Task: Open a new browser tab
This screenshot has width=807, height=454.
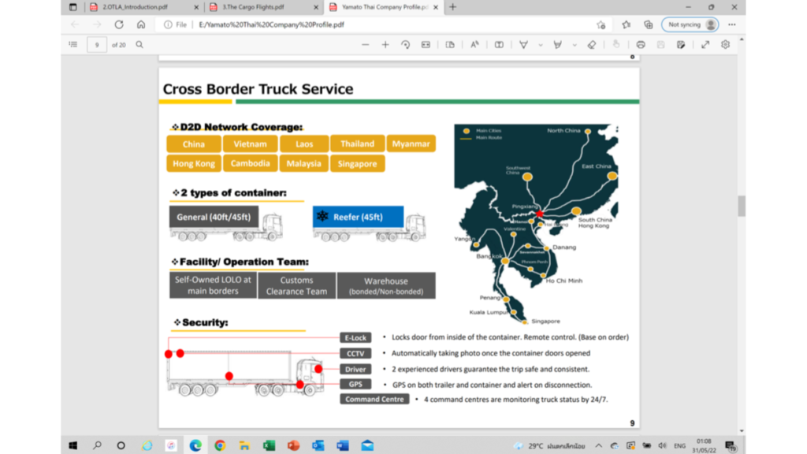Action: click(x=453, y=7)
